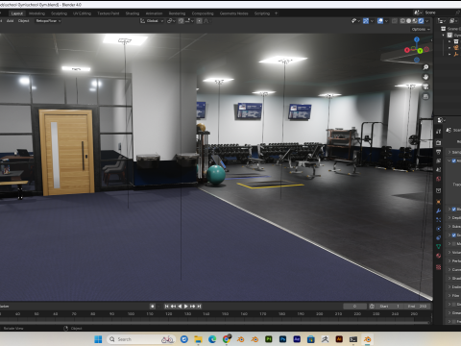Image resolution: width=461 pixels, height=346 pixels.
Task: Open the Output properties tab
Action: click(x=439, y=152)
